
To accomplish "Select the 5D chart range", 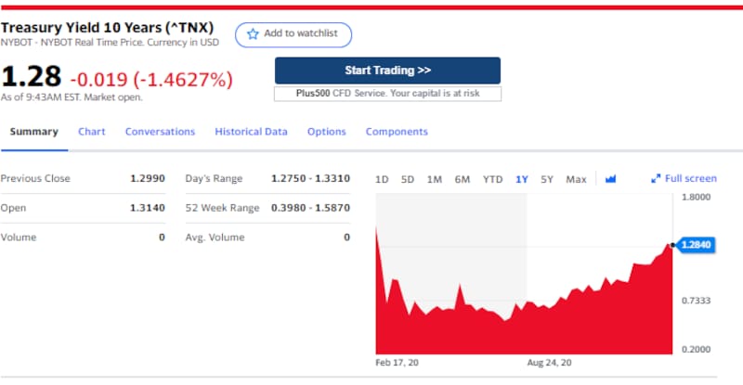I will point(407,179).
